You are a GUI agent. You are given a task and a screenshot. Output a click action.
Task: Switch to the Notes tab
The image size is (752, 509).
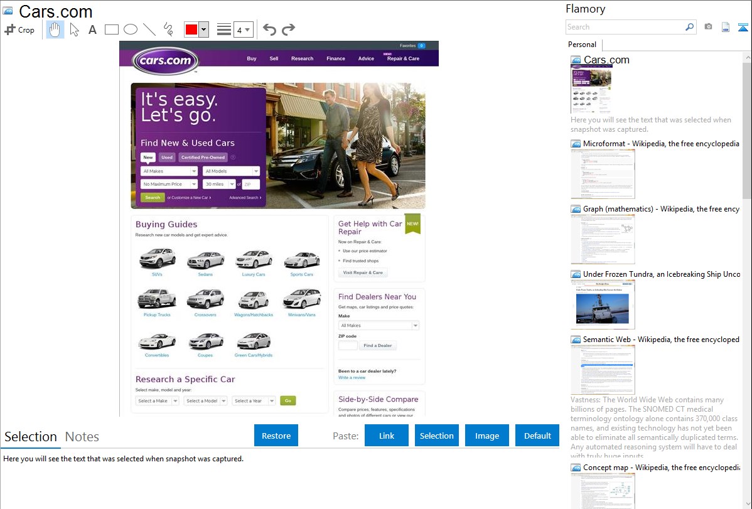pos(82,437)
